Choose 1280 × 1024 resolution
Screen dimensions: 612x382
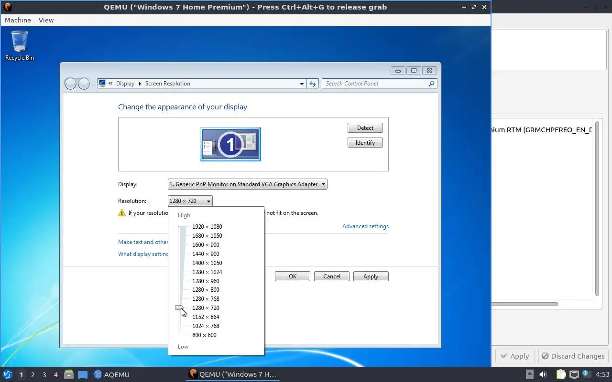point(207,272)
